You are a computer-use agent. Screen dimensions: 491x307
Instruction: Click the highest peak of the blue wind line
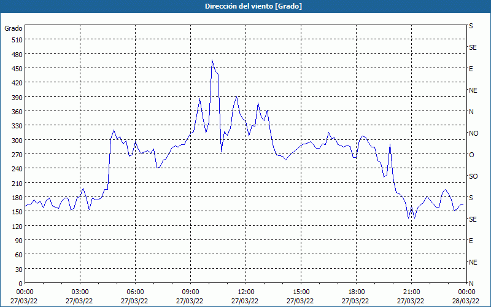pos(212,60)
